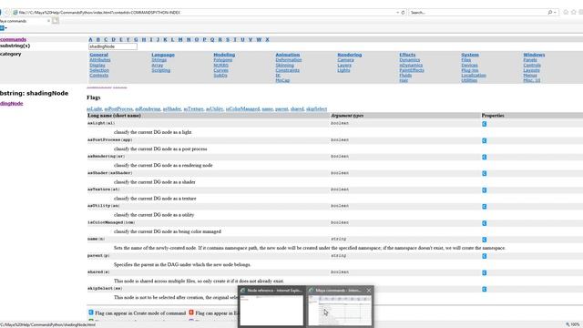
Task: Click the Create-mode icon in the asPostProcess row
Action: pyautogui.click(x=484, y=140)
